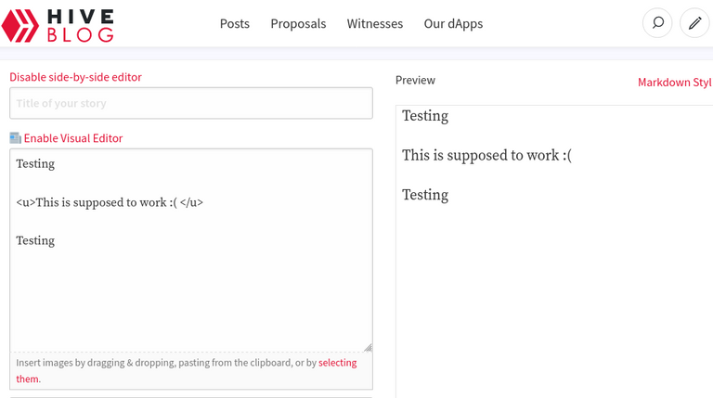Open search with the magnifier icon
713x398 pixels.
[x=657, y=22]
